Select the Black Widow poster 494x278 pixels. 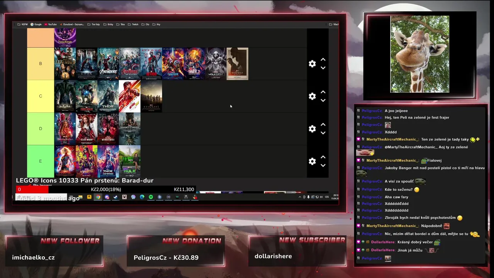86,129
